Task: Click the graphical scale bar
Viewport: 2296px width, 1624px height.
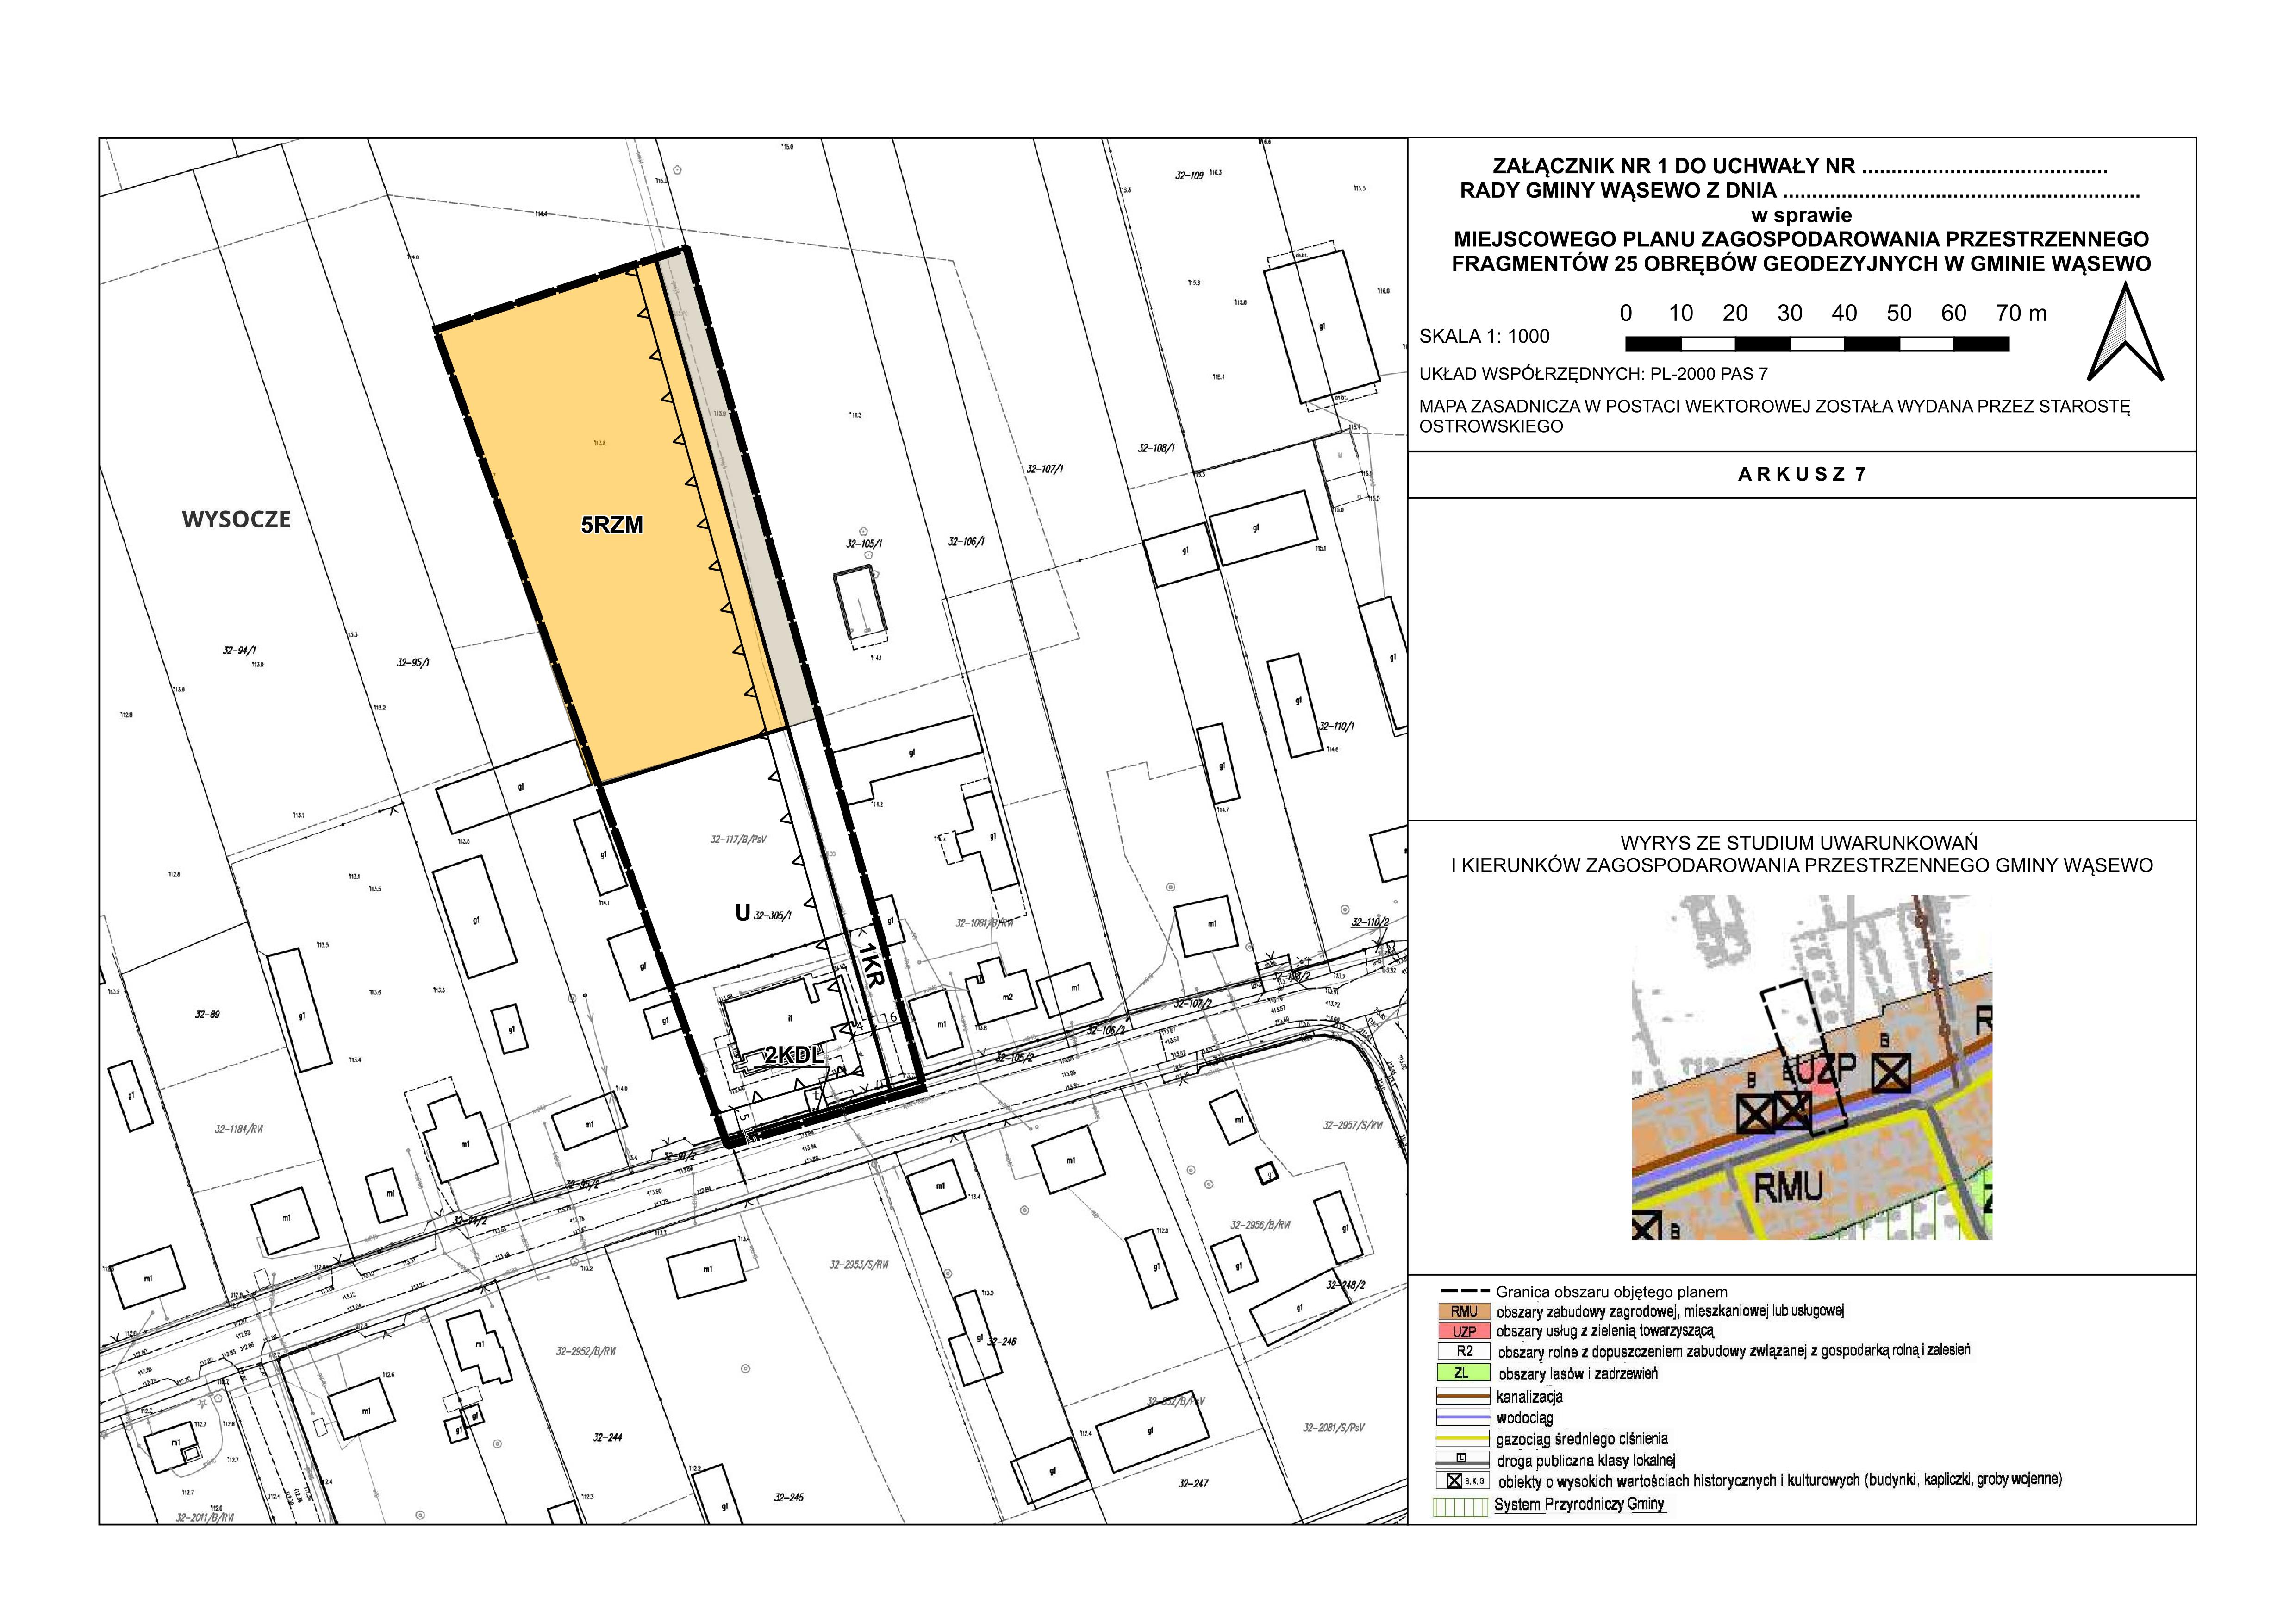Action: [x=1817, y=344]
